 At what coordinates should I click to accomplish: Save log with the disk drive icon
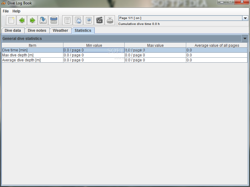click(x=43, y=20)
